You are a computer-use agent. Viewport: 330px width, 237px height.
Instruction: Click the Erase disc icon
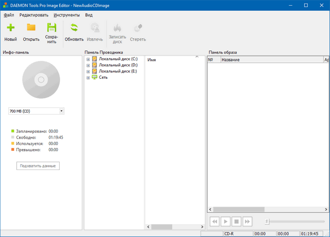tap(138, 28)
